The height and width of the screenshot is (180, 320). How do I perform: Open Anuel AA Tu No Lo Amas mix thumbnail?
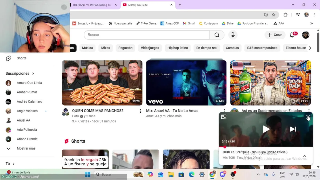(186, 83)
